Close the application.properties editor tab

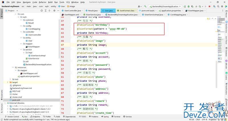[x=182, y=11]
